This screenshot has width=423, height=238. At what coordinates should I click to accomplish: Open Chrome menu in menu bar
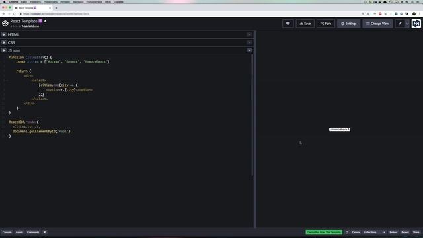[13, 1]
